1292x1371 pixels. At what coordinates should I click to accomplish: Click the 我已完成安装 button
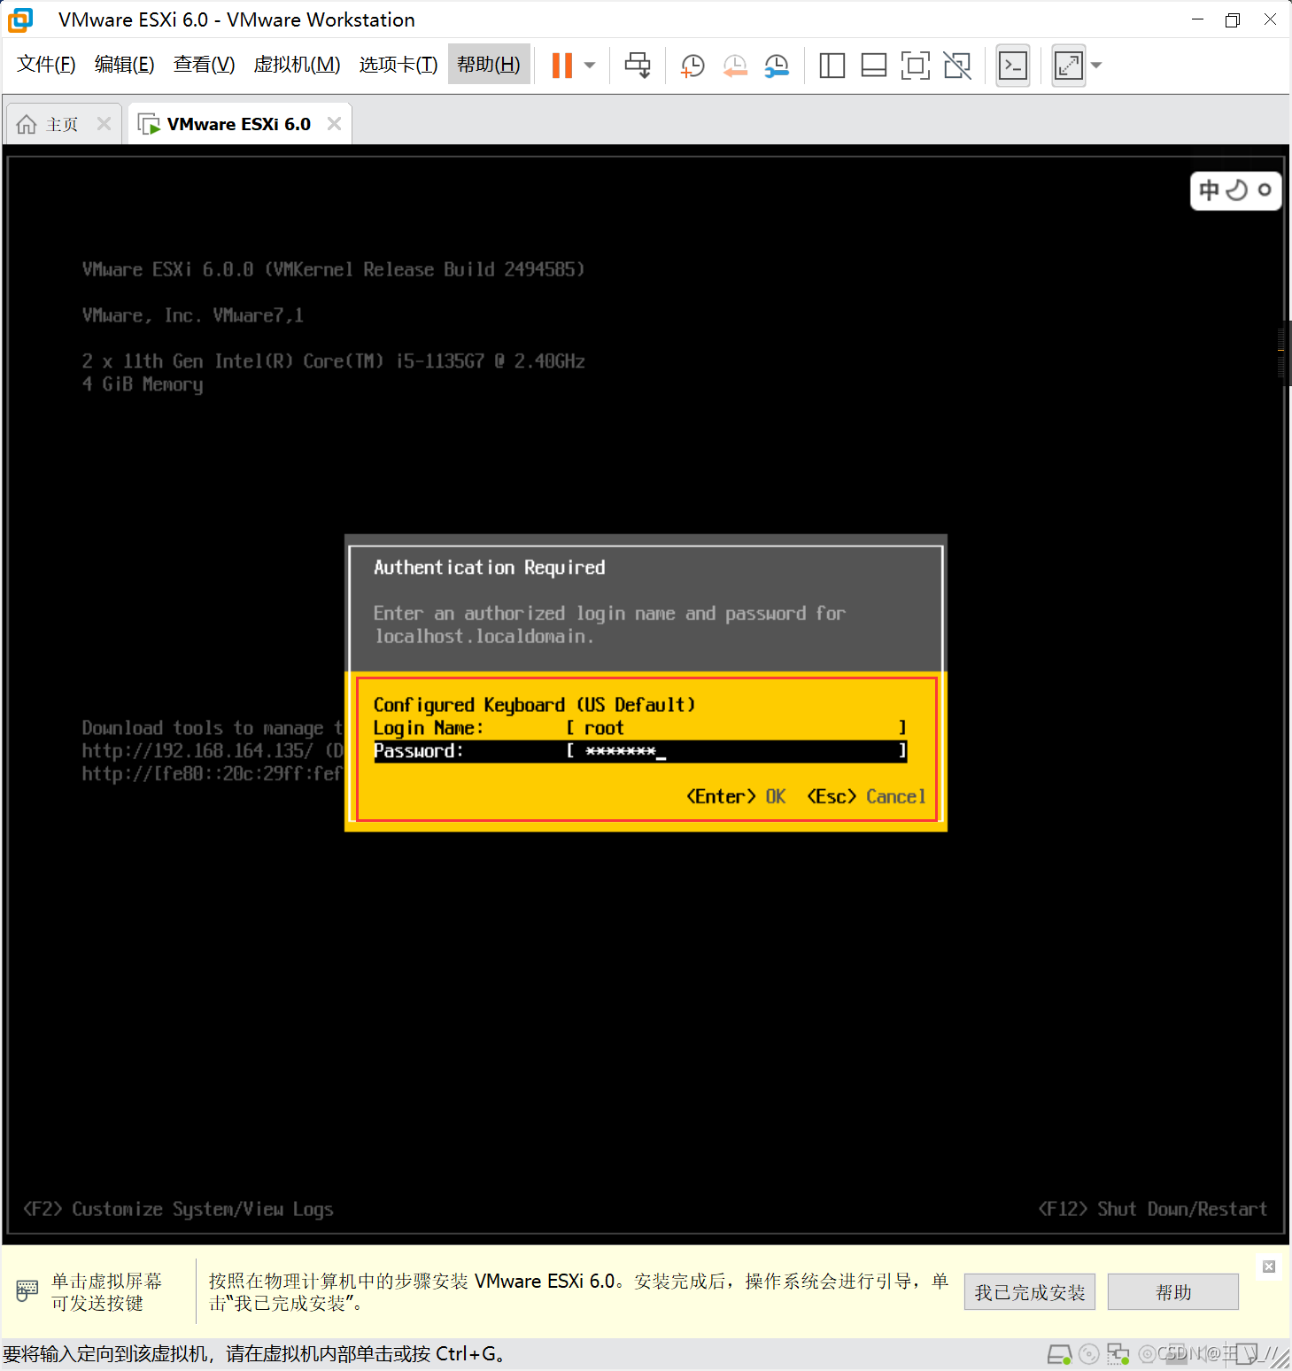tap(1030, 1292)
